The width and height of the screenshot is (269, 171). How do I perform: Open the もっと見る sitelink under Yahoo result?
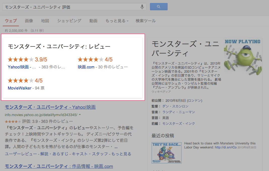pyautogui.click(x=121, y=154)
